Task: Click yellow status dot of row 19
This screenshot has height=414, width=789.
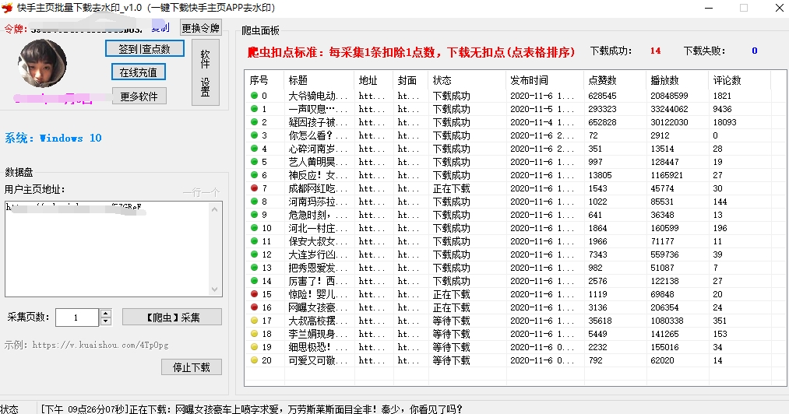Action: click(x=254, y=346)
